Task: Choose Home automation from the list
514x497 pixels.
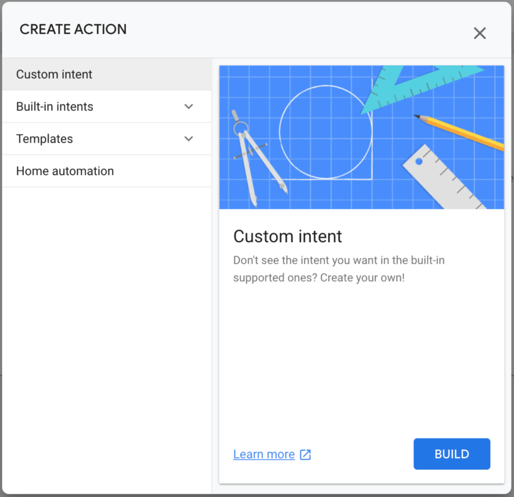Action: click(x=65, y=171)
